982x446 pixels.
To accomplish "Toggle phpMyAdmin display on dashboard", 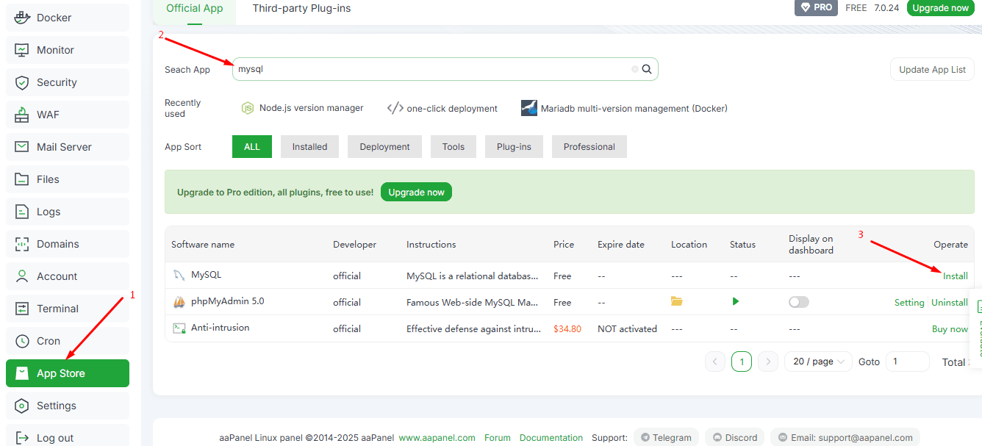I will (x=798, y=302).
